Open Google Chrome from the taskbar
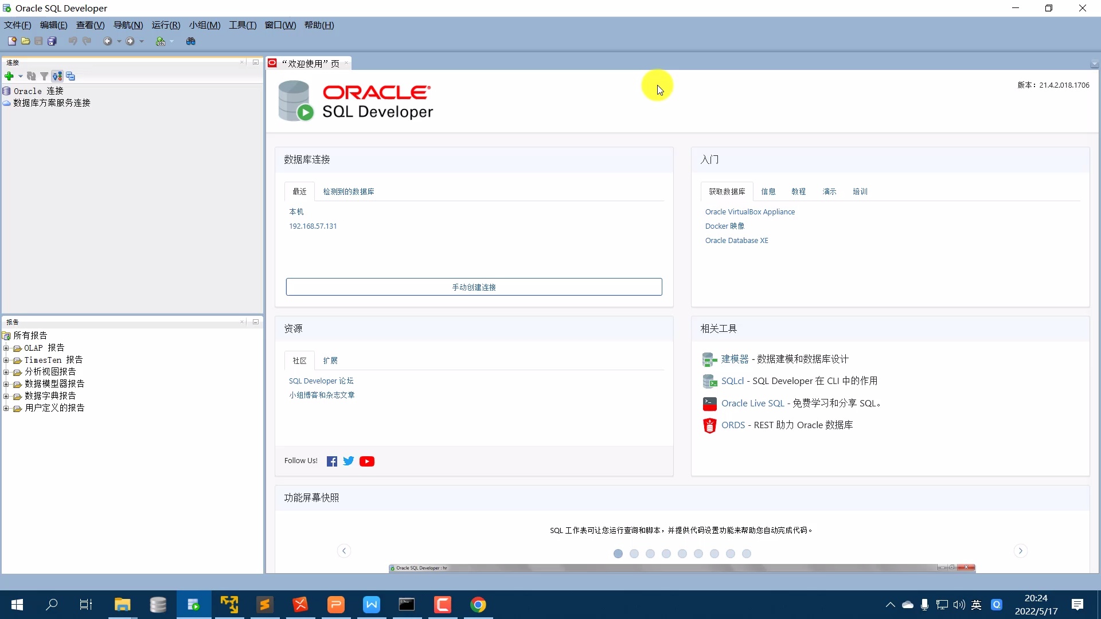Image resolution: width=1101 pixels, height=619 pixels. pos(479,605)
